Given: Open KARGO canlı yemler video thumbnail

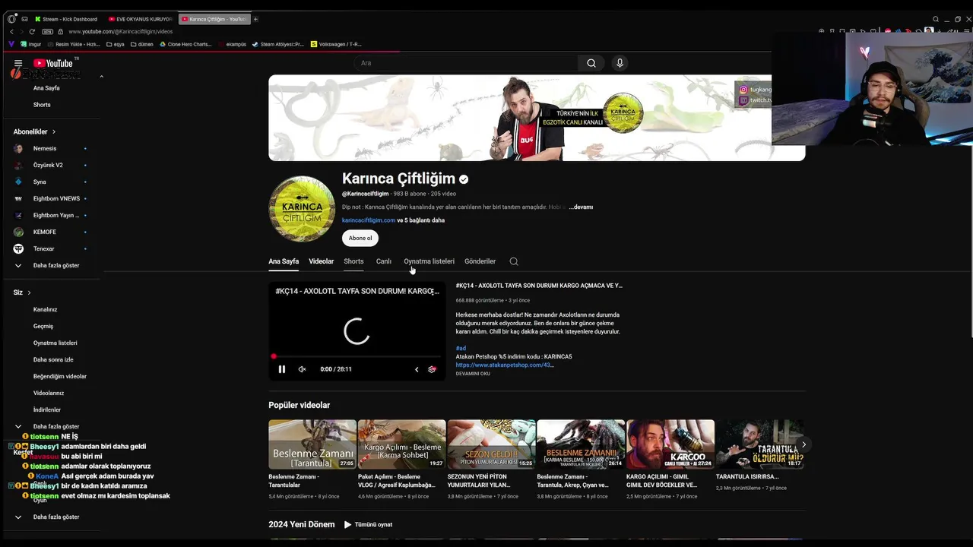Looking at the screenshot, I should (x=670, y=444).
